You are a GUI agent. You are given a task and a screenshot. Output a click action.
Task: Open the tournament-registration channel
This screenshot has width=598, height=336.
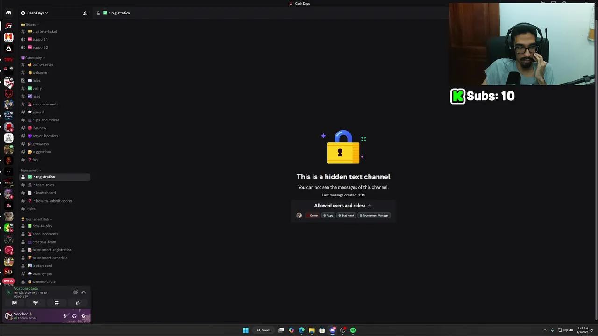[55, 250]
